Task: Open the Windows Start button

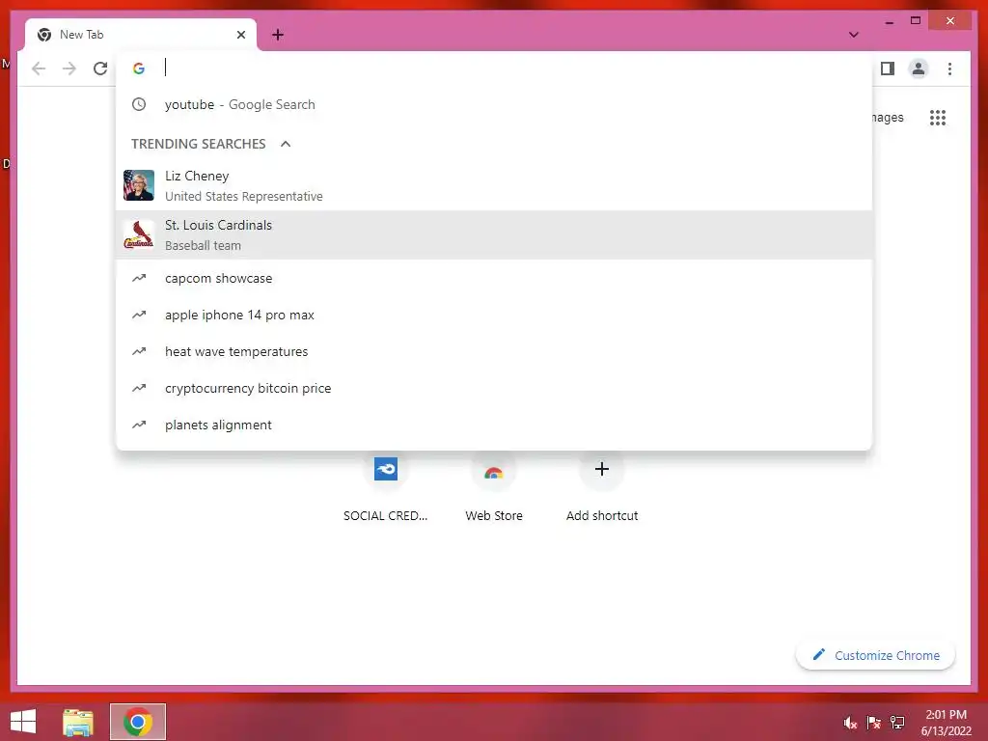Action: point(23,722)
